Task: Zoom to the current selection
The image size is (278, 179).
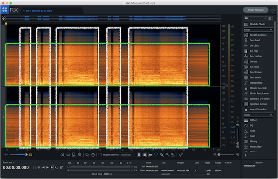Action: [74, 155]
